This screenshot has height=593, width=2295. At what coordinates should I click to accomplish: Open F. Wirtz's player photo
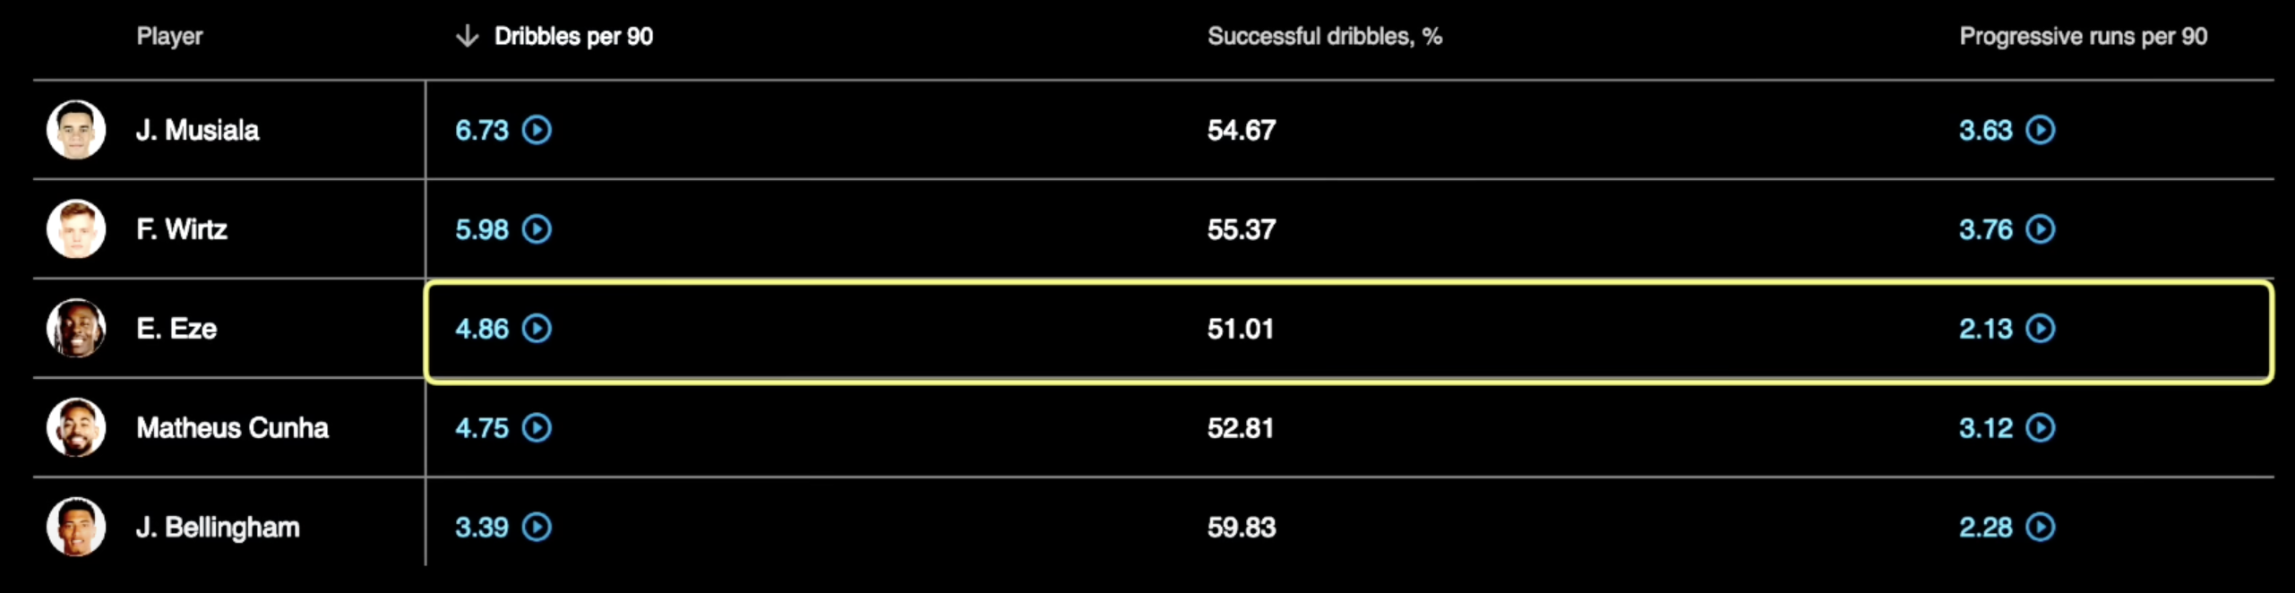(x=76, y=229)
